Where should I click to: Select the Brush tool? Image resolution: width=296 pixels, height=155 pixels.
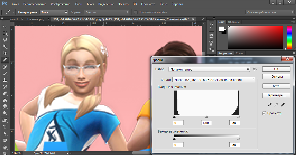pyautogui.click(x=5, y=73)
